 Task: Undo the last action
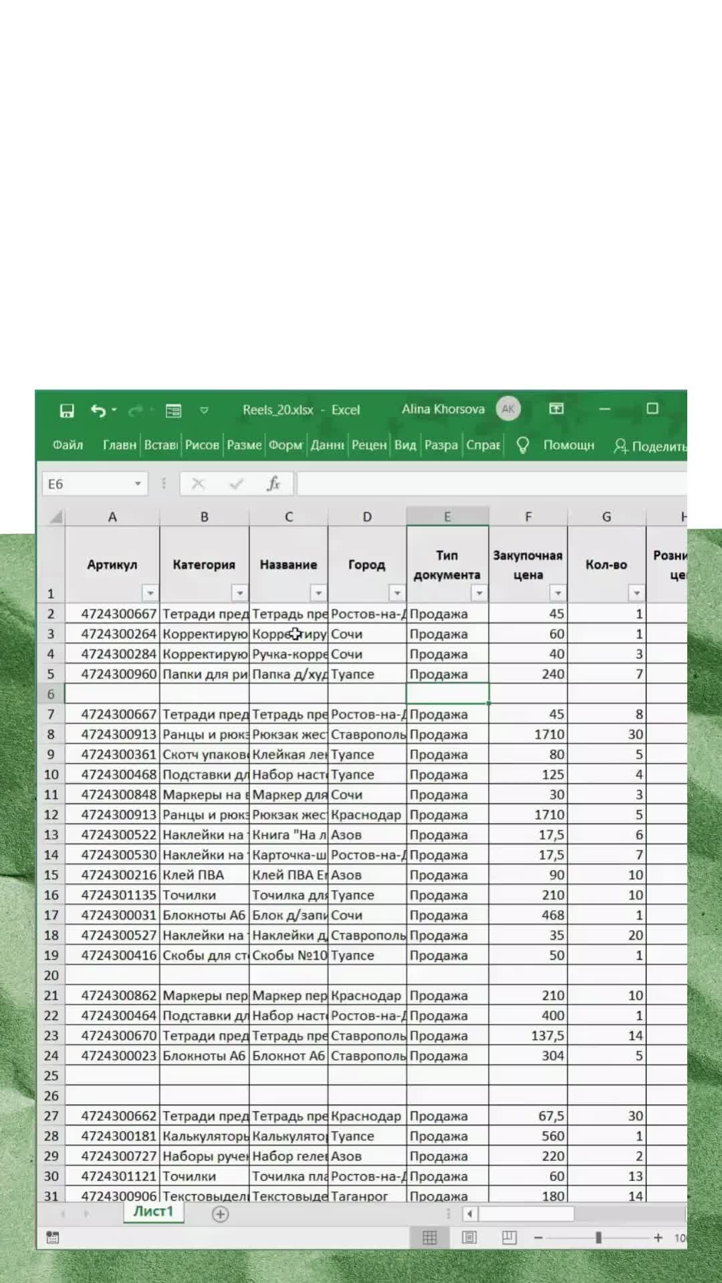coord(98,410)
